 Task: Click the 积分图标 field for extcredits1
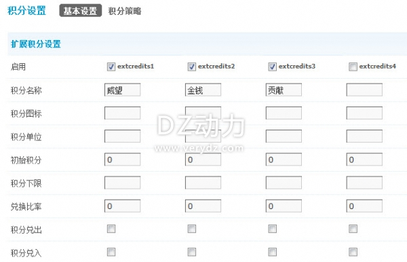coord(122,113)
